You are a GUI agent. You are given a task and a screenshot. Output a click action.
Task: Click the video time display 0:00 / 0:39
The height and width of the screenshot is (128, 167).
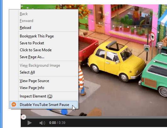tap(57, 123)
